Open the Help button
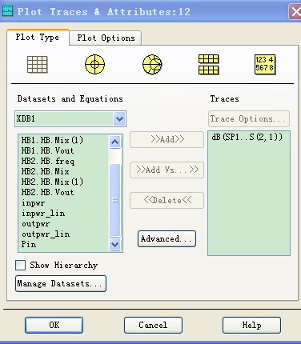The width and height of the screenshot is (301, 344). click(x=251, y=325)
